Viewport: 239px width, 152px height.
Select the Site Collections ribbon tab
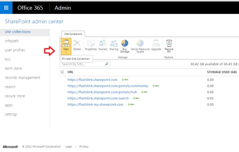(x=73, y=34)
